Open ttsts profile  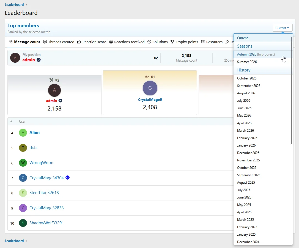(x=33, y=148)
